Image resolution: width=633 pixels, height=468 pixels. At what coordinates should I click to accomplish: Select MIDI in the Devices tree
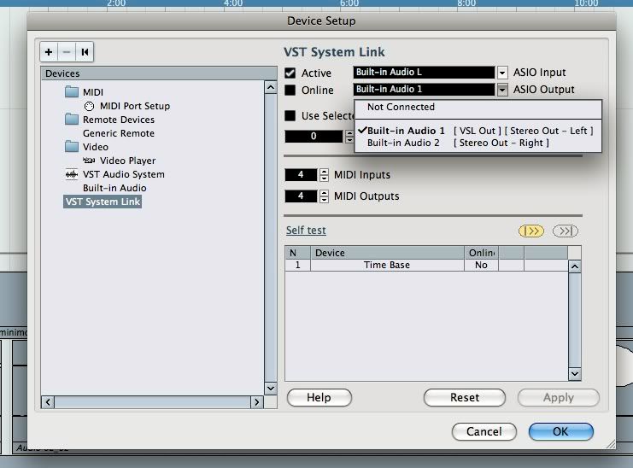coord(93,92)
